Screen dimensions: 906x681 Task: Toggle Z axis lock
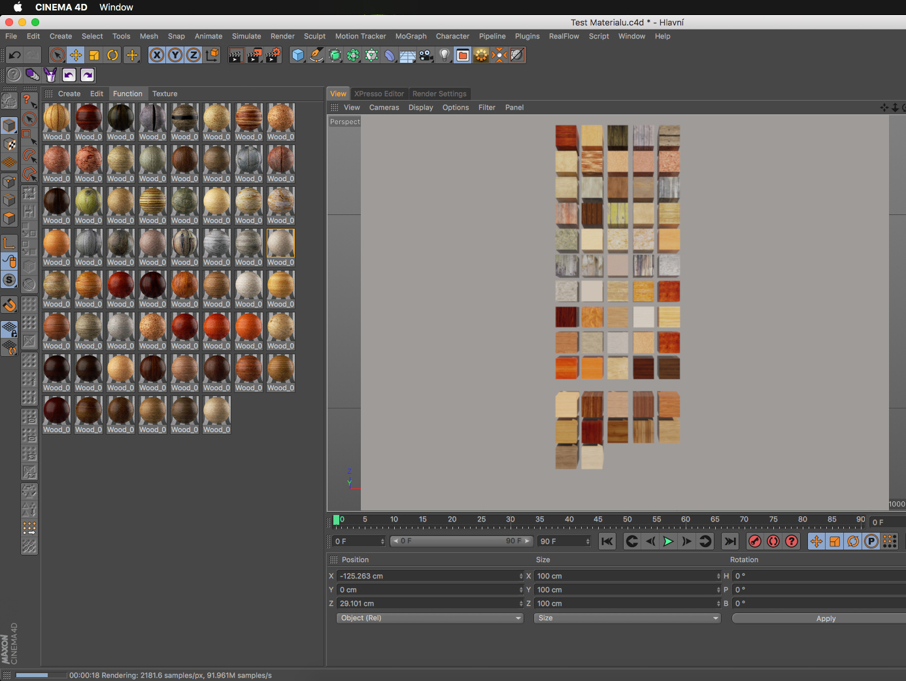coord(193,56)
